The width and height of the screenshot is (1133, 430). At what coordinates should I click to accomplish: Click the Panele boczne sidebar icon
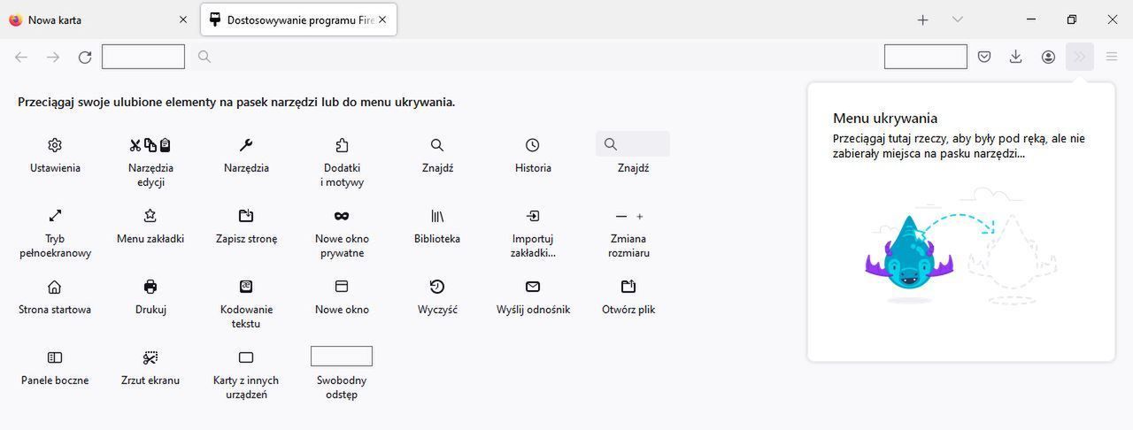(55, 357)
